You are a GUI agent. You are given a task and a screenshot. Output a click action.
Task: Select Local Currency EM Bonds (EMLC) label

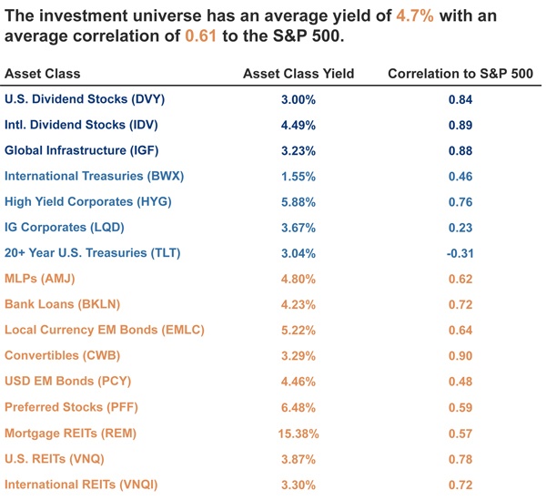pos(105,330)
